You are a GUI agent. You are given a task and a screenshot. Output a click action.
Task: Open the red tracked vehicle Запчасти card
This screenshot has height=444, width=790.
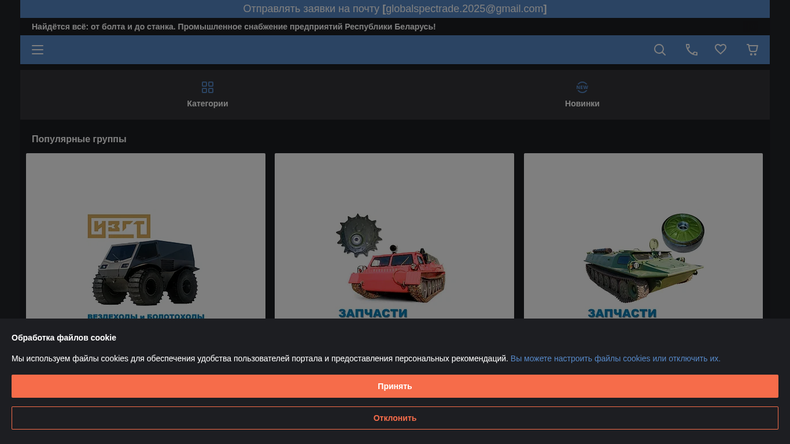tap(394, 236)
